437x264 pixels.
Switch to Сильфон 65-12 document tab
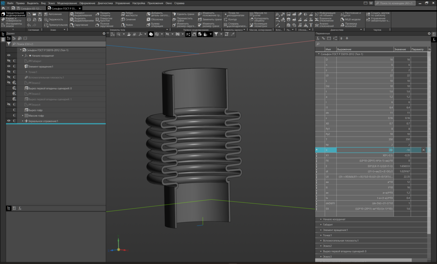coord(28,8)
